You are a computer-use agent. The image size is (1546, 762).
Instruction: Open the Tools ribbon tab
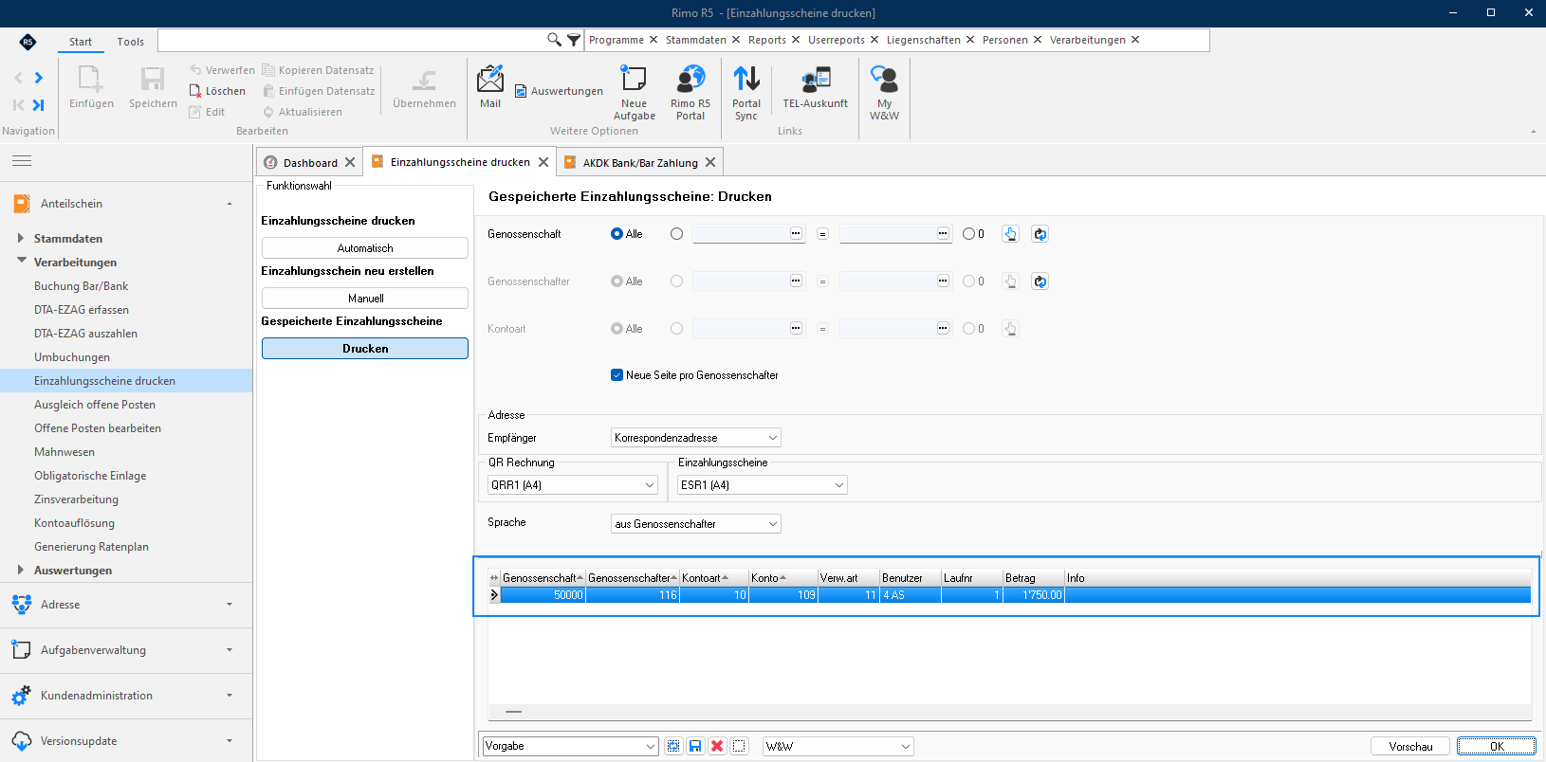pyautogui.click(x=131, y=42)
